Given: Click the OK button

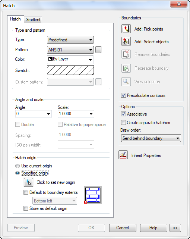Looking at the screenshot, I should coord(91,228).
